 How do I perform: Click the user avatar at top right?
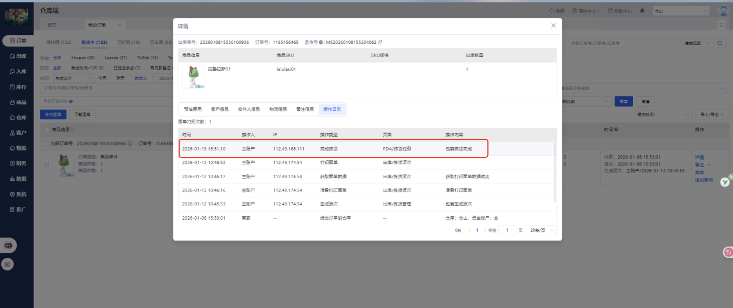(723, 10)
